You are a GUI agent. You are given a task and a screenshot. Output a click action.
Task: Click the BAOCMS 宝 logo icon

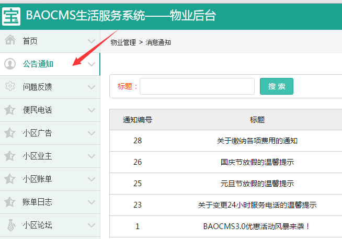[11, 16]
